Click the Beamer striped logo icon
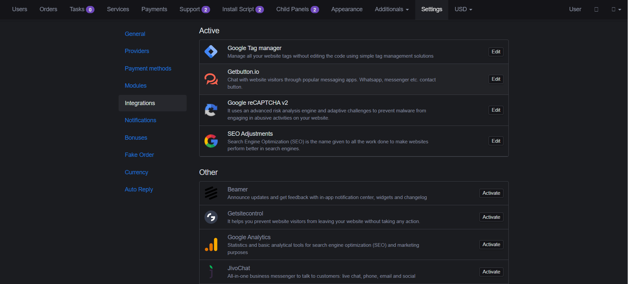 pos(211,193)
